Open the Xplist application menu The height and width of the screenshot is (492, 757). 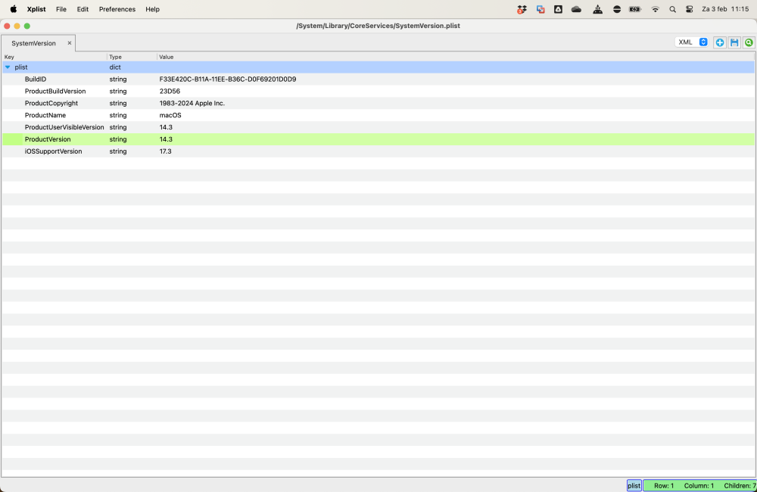pyautogui.click(x=36, y=9)
